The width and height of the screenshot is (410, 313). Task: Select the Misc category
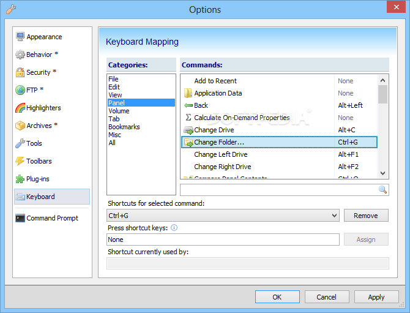141,135
